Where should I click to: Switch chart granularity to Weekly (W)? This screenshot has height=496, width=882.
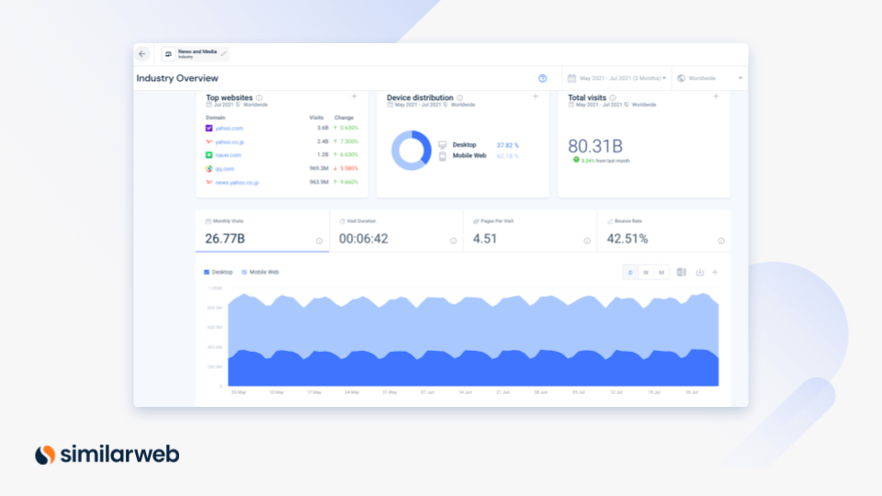pyautogui.click(x=646, y=272)
